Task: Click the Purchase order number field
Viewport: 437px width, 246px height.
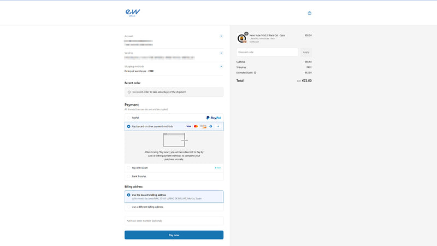Action: pyautogui.click(x=174, y=221)
